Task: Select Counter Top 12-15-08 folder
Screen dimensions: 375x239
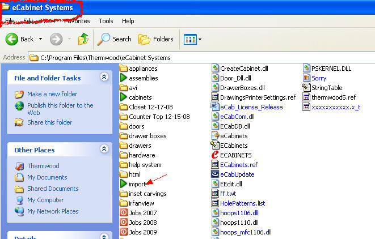Action: [155, 117]
